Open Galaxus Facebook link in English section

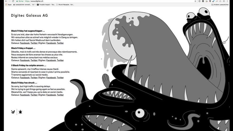pyautogui.click(x=25, y=95)
